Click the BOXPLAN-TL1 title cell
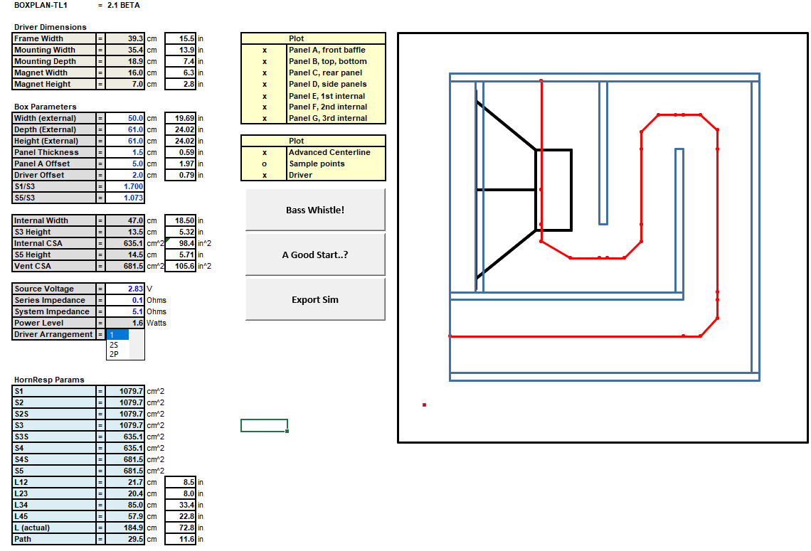Image resolution: width=811 pixels, height=551 pixels. (x=41, y=5)
